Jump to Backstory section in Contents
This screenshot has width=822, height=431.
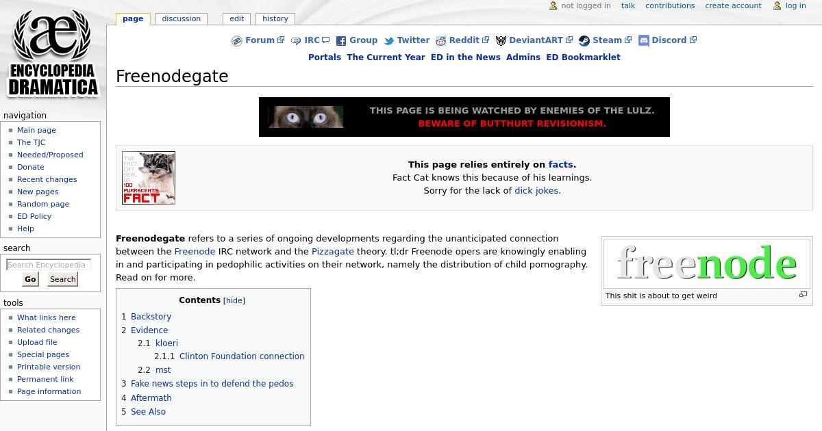(151, 317)
